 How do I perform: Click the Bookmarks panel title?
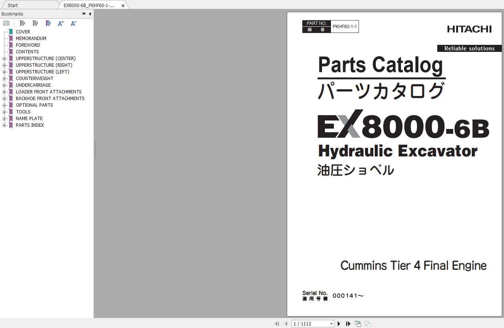click(x=12, y=14)
